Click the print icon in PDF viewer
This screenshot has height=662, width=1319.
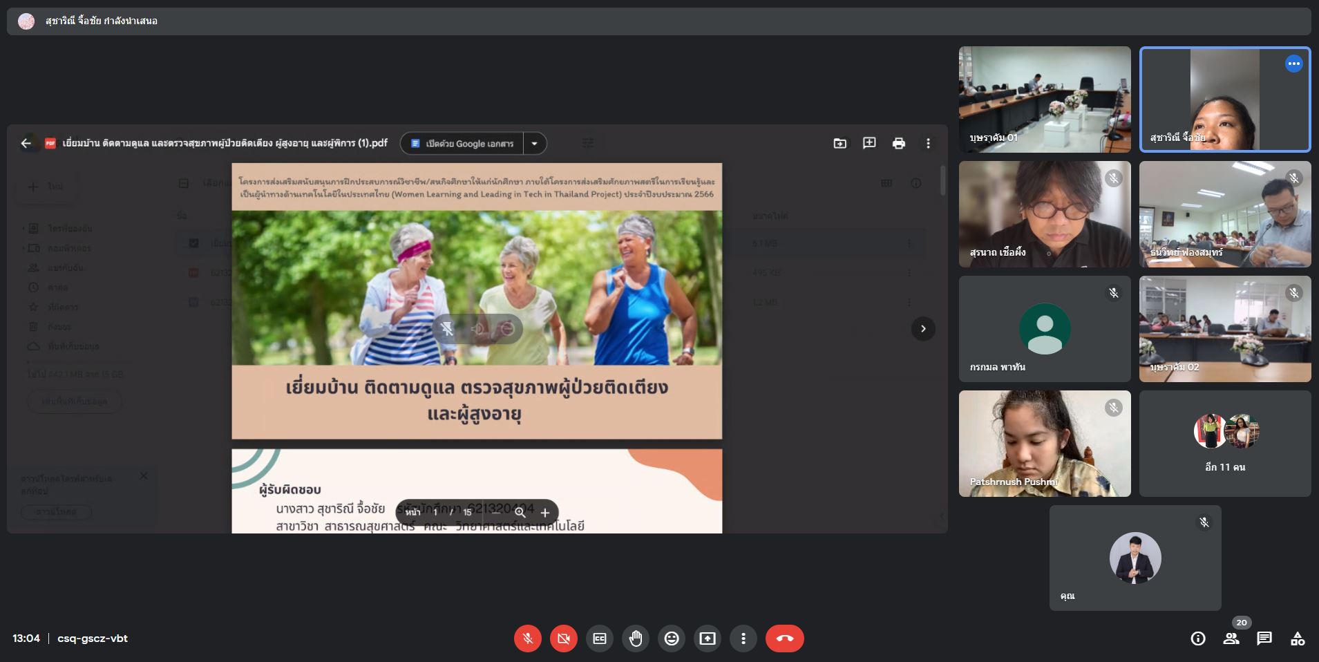point(898,143)
